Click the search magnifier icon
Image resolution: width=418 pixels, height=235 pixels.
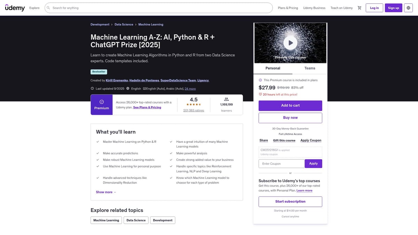click(48, 8)
